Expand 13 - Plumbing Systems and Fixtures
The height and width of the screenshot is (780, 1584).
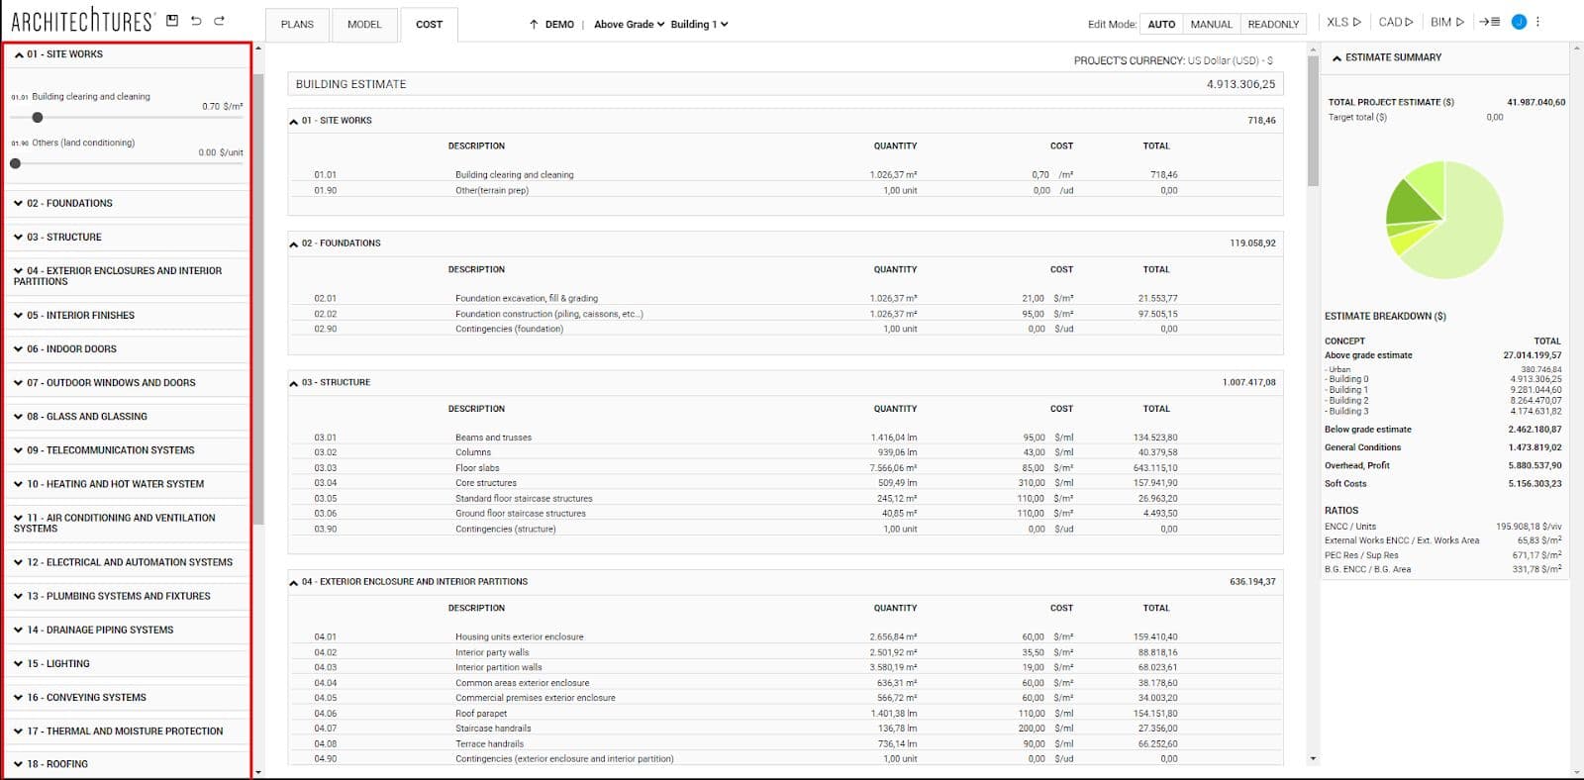tap(127, 596)
